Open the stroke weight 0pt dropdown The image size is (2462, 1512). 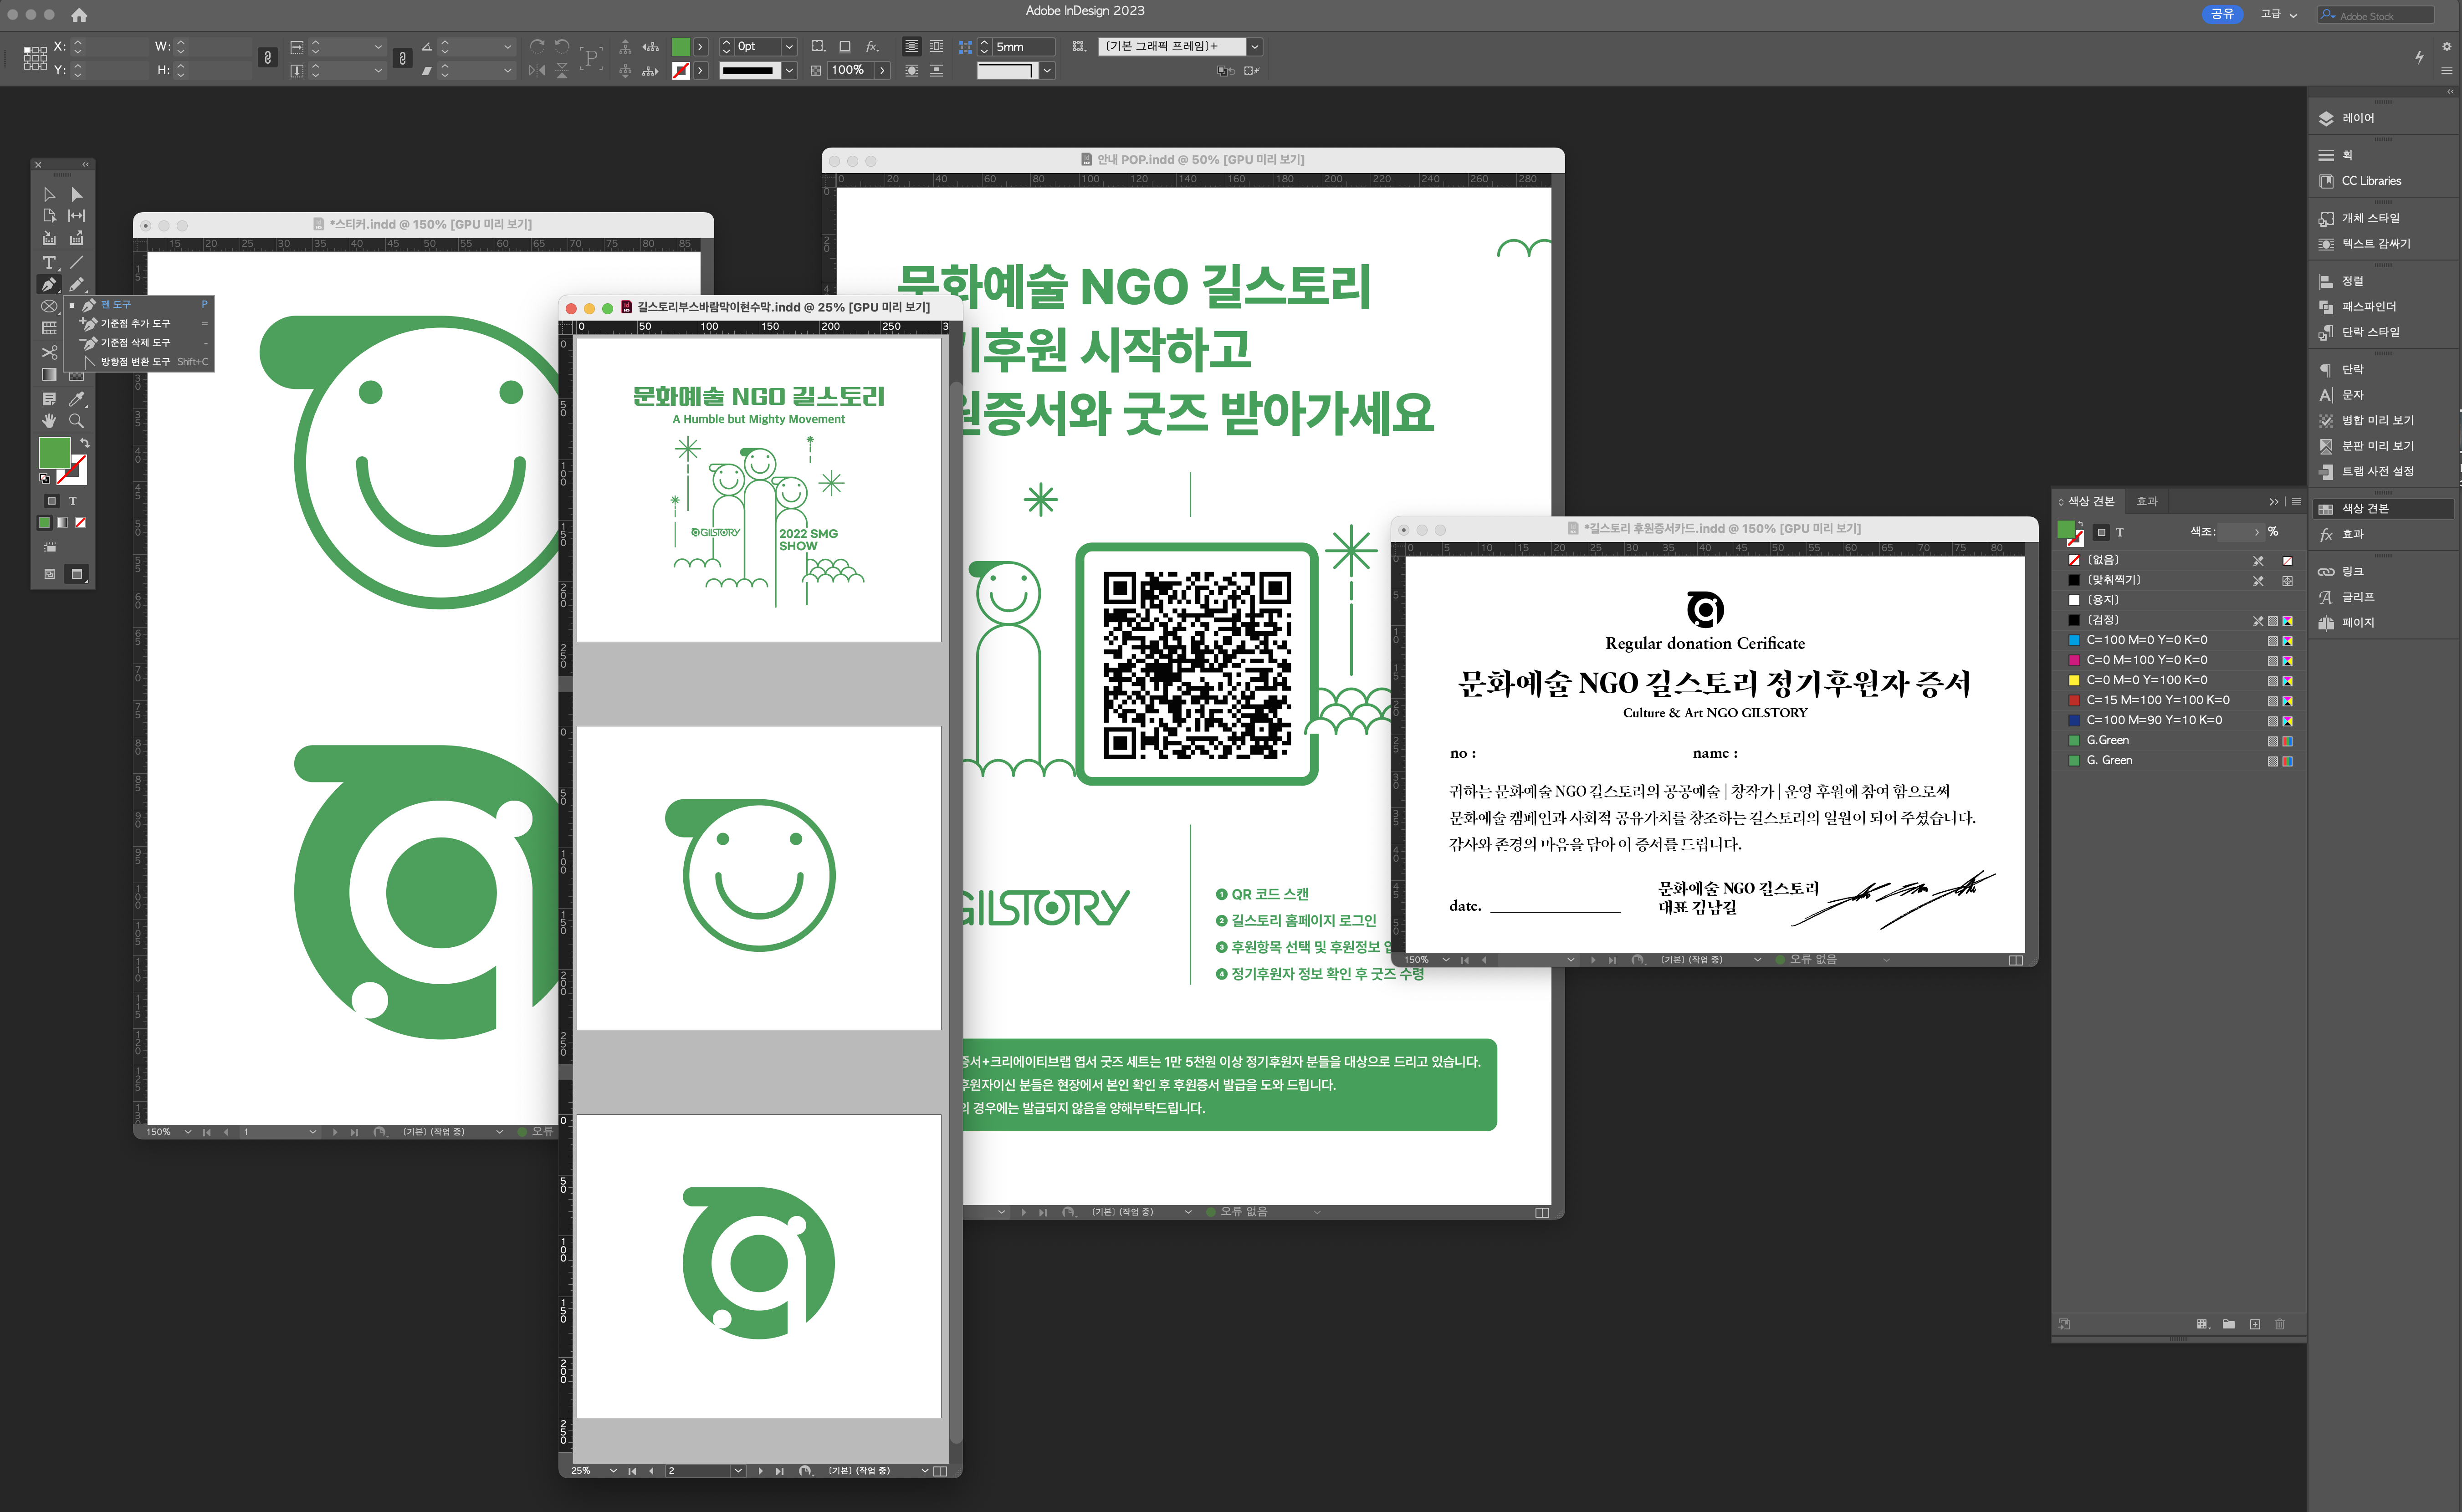pyautogui.click(x=789, y=47)
